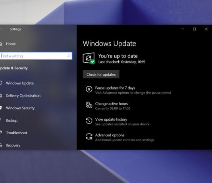Click the magnifier icon in search box
Screen dimensions: 212x183
69,56
